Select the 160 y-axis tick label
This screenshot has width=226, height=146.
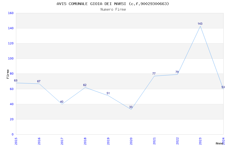(11, 13)
